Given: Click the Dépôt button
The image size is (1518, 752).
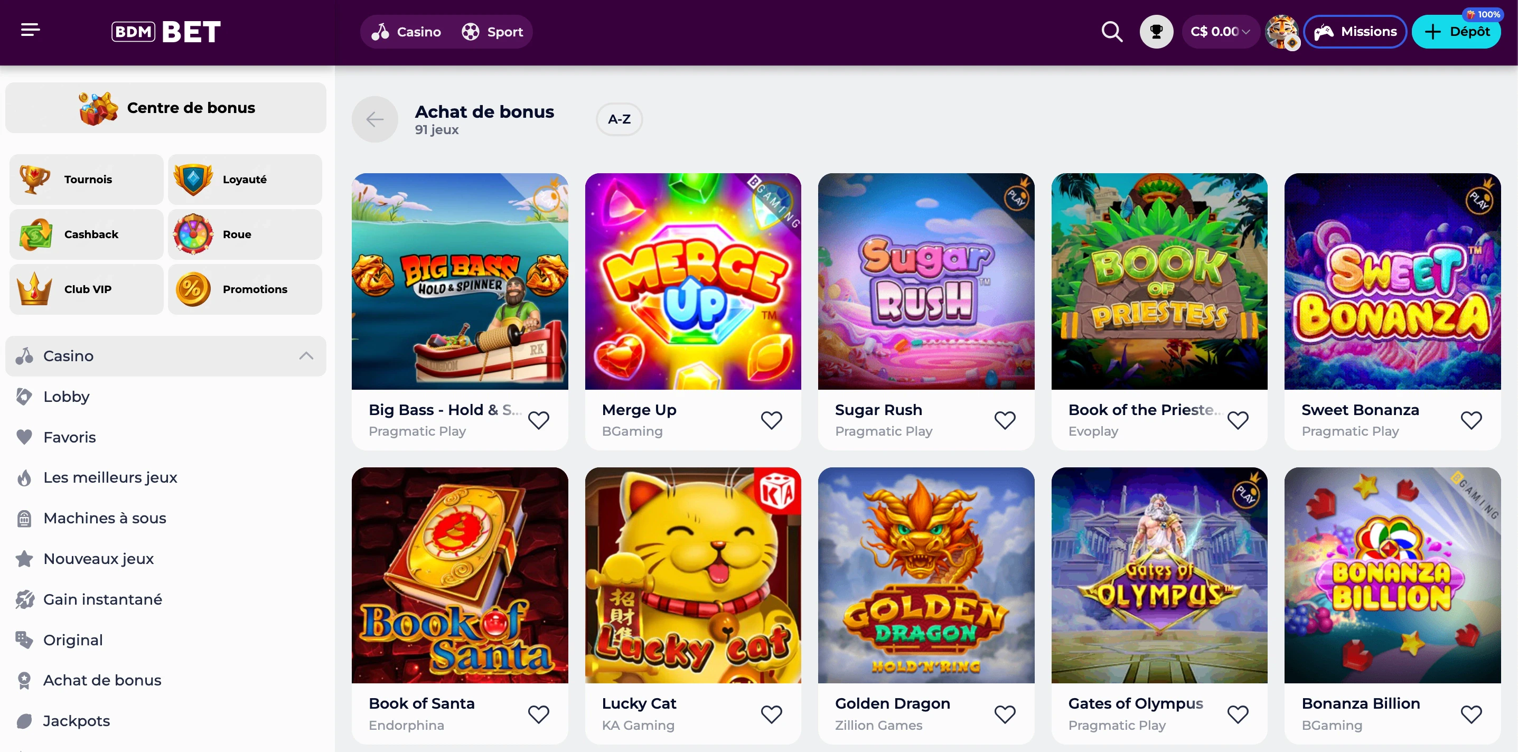Looking at the screenshot, I should pyautogui.click(x=1456, y=32).
